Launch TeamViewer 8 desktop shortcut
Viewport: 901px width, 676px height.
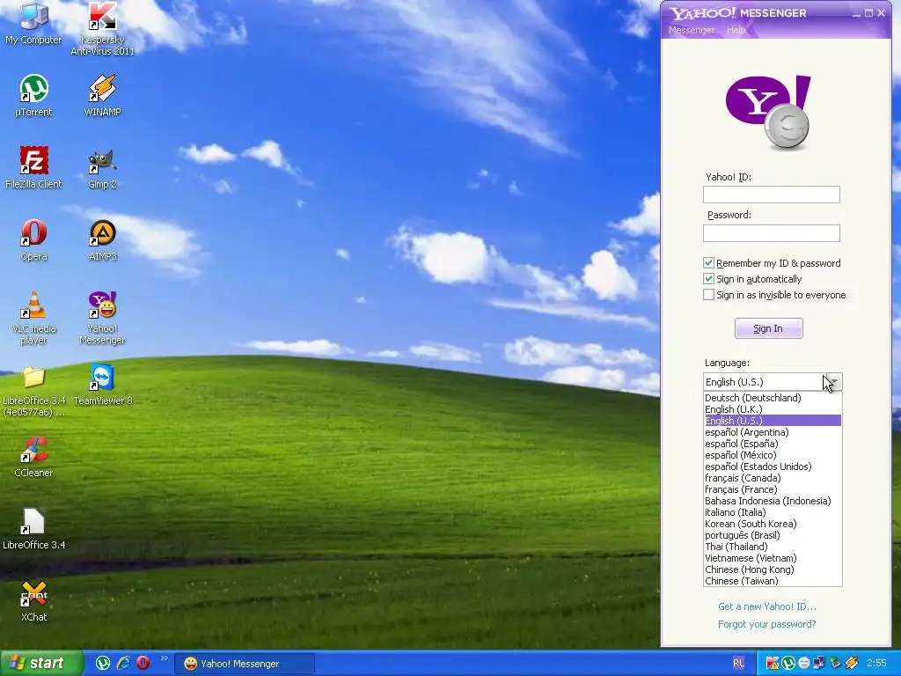(x=102, y=386)
